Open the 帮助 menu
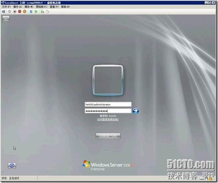Image resolution: width=218 pixels, height=183 pixels. coord(65,6)
